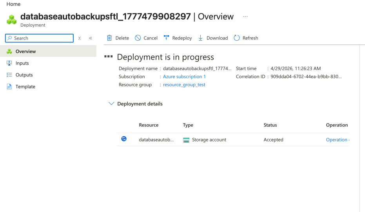Open the resource_group_test link
This screenshot has height=212, width=365.
click(184, 85)
